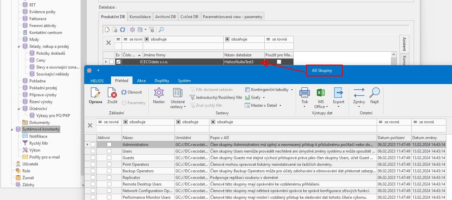Select Notifikace in the tree

38,136
